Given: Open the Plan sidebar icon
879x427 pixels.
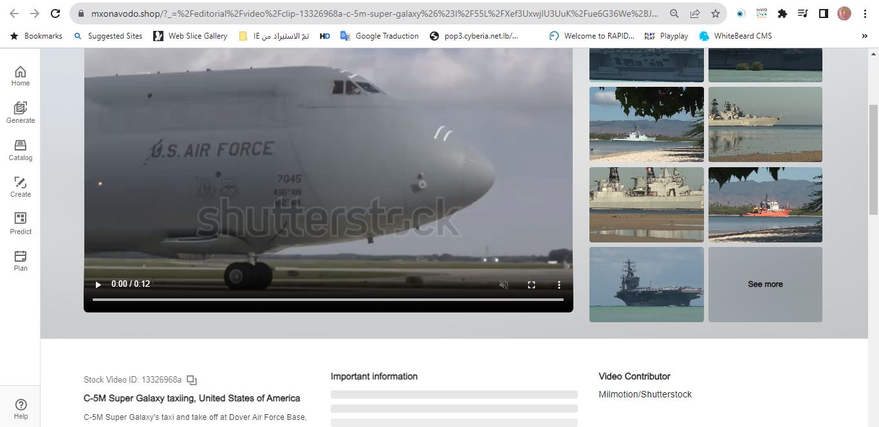Looking at the screenshot, I should [20, 260].
